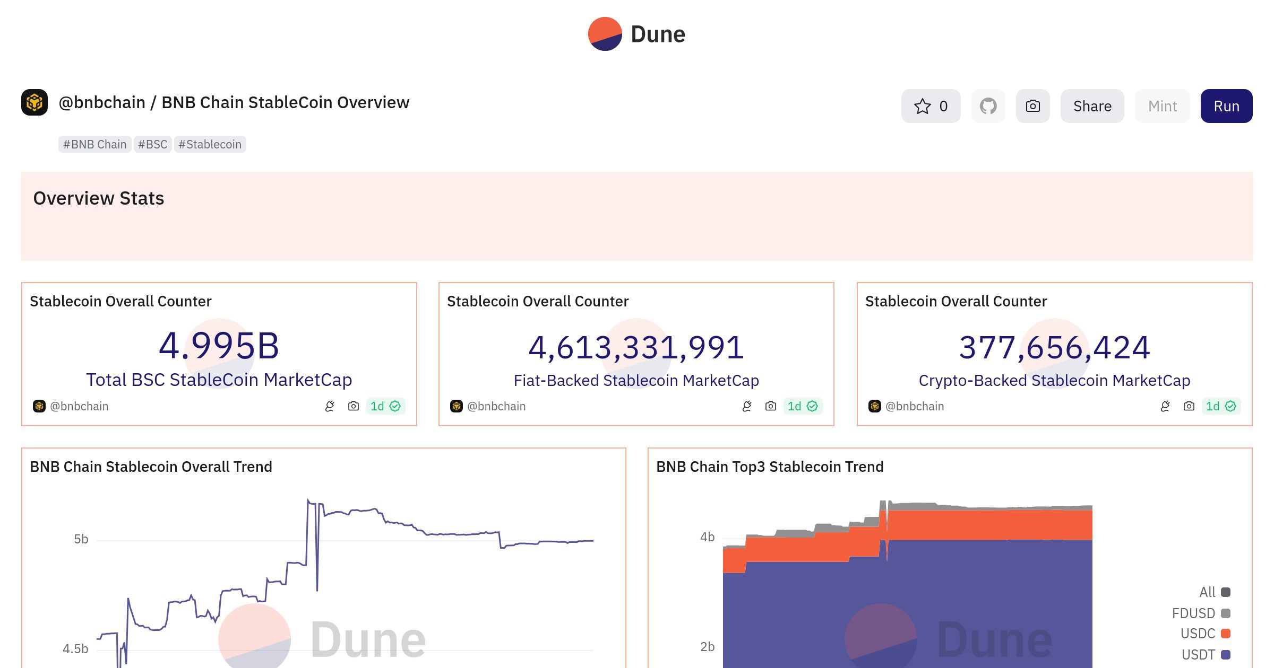
Task: Click the Share button
Action: [1092, 106]
